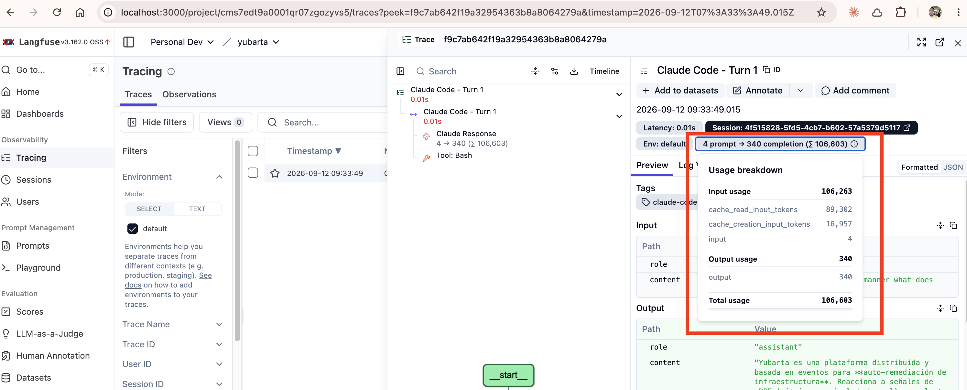
Task: Open the Personal Dev organization dropdown
Action: 182,42
